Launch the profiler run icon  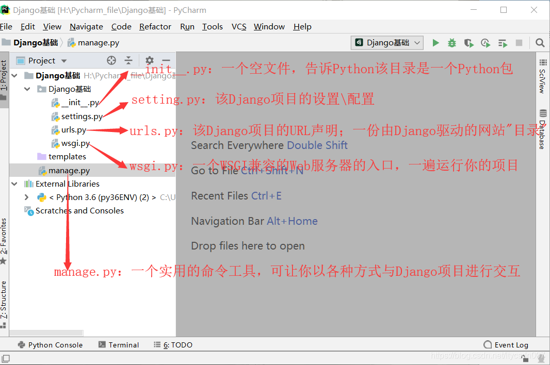point(486,43)
